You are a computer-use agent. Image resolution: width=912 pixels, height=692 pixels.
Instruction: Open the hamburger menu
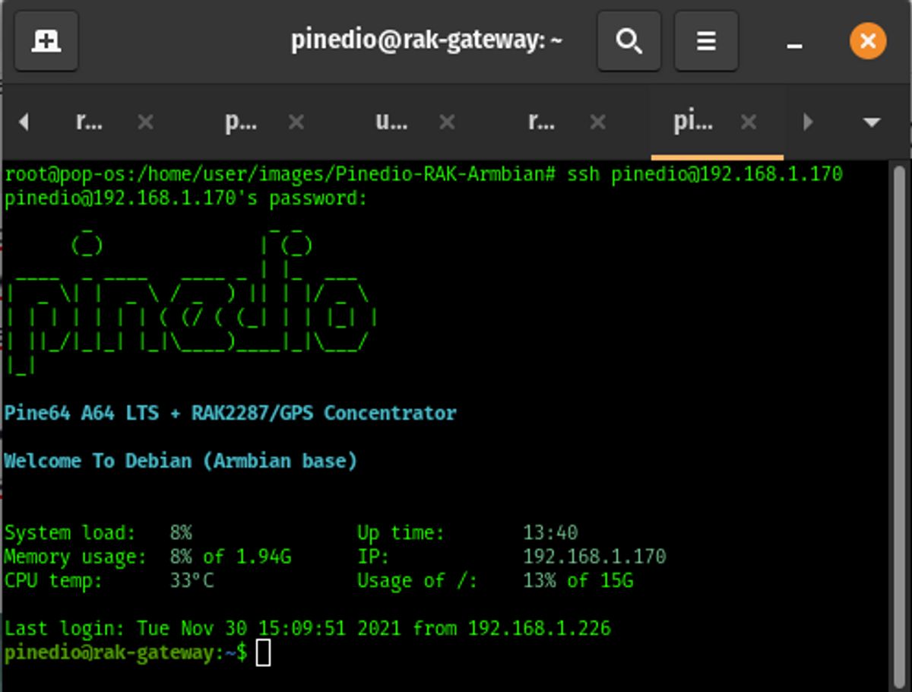705,41
